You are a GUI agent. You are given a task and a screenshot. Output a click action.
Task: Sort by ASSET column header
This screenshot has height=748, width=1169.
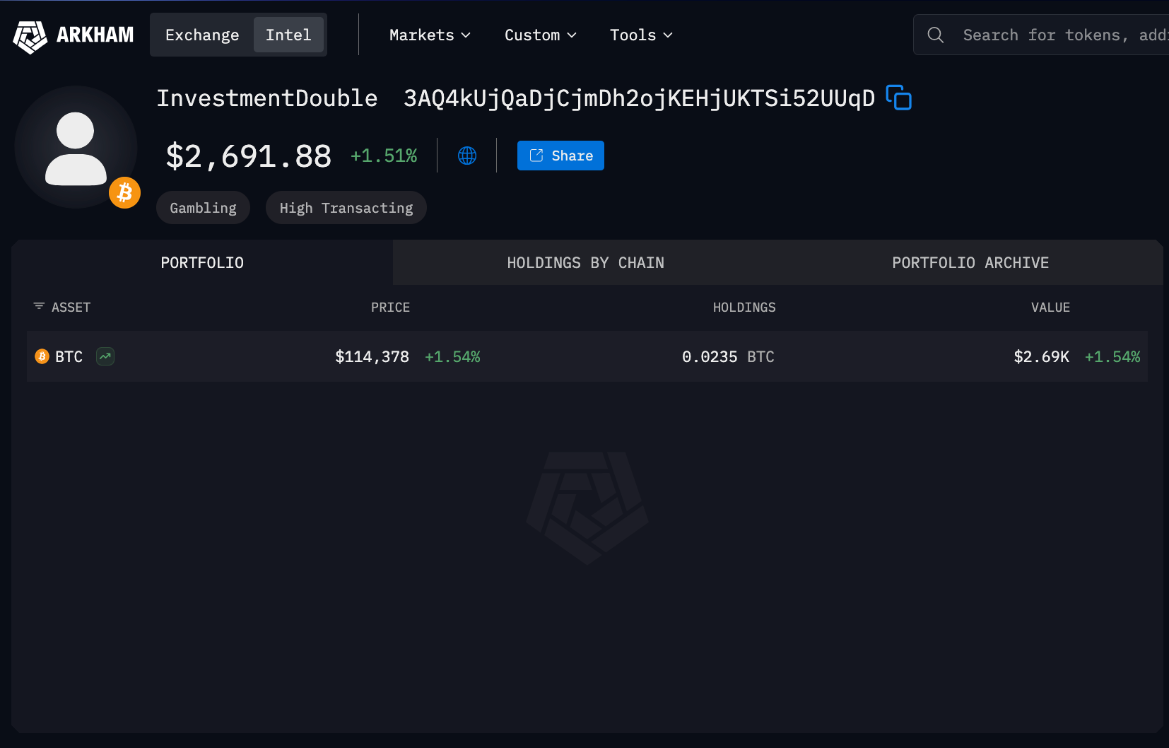pyautogui.click(x=71, y=307)
